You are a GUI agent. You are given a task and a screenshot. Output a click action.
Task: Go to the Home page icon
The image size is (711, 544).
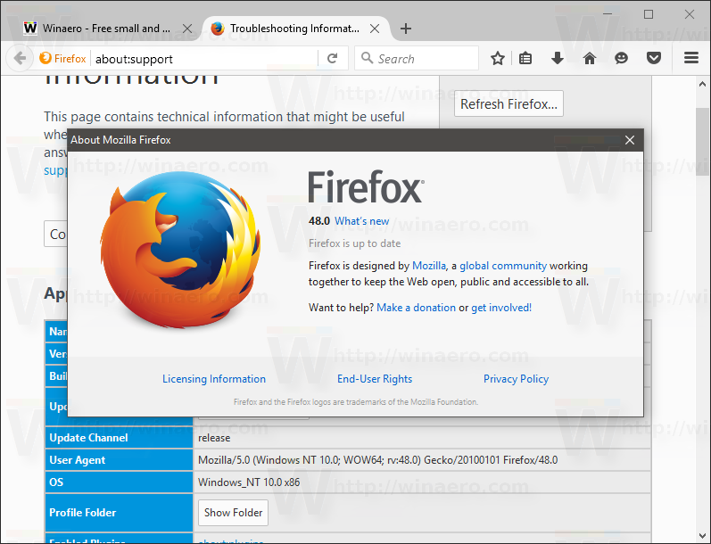tap(590, 58)
